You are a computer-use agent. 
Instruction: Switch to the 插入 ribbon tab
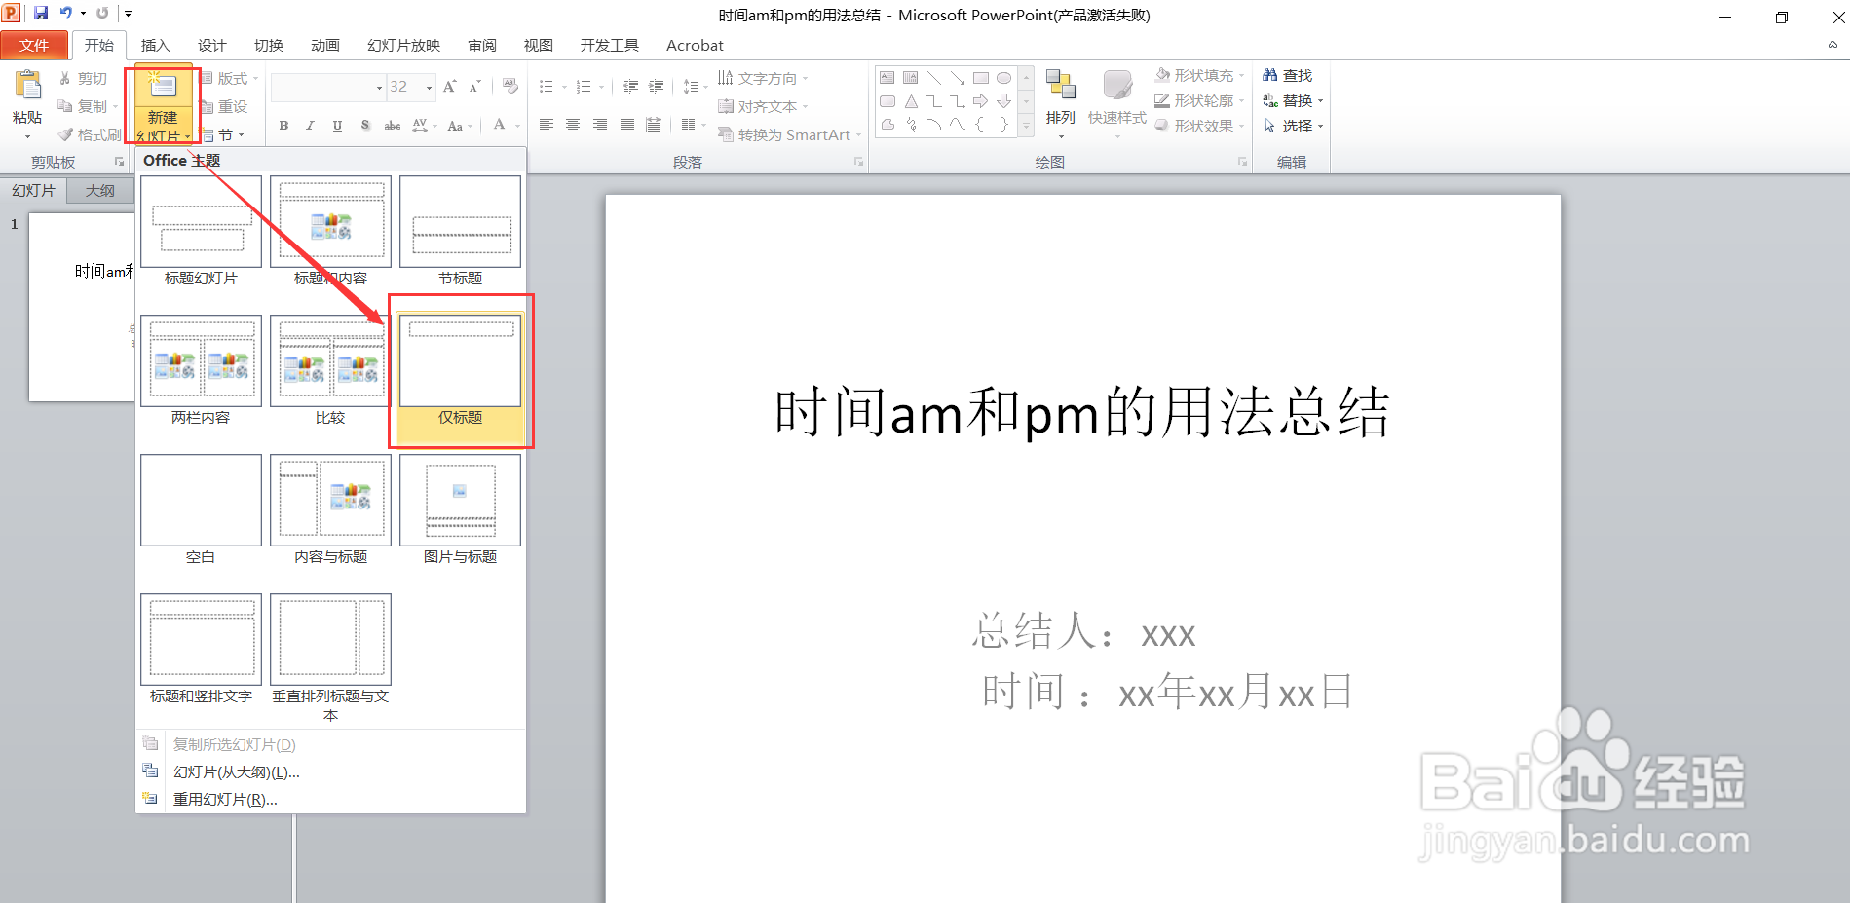click(x=155, y=45)
